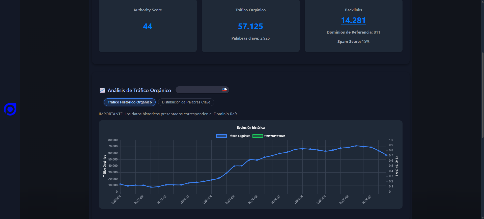The image size is (484, 219).
Task: Toggle Tráfico Orgánico series in chart legend
Action: pyautogui.click(x=233, y=136)
